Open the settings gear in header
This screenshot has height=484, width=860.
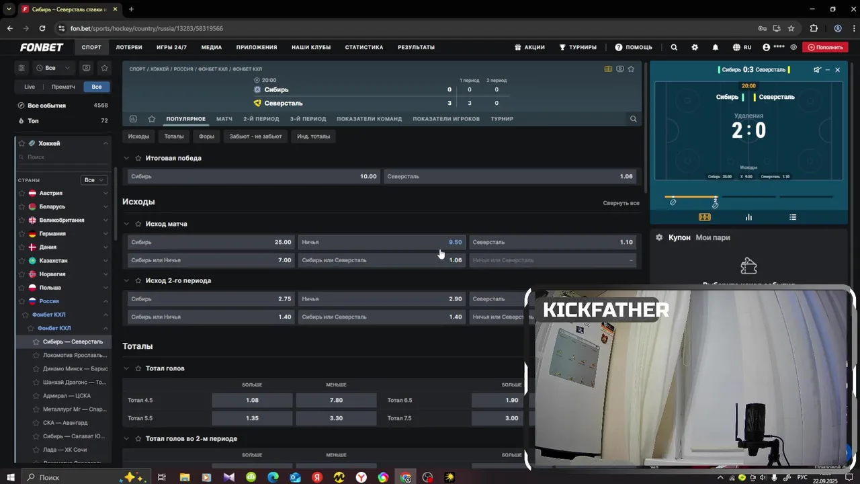pos(695,47)
